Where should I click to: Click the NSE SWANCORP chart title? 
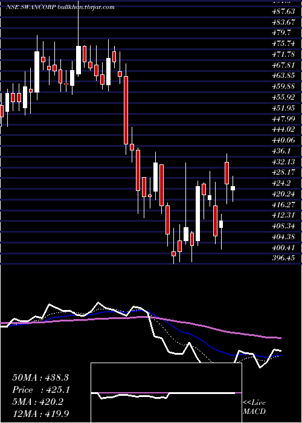pyautogui.click(x=60, y=7)
